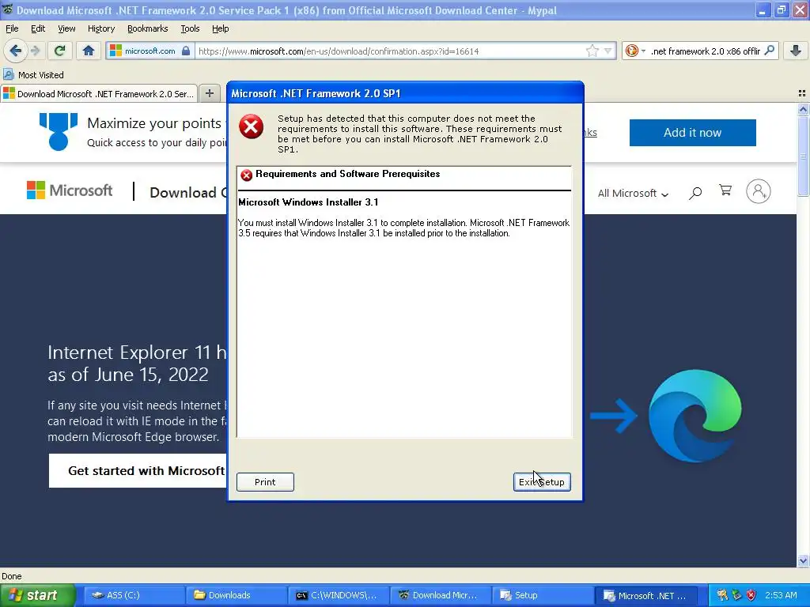Open the File menu

pyautogui.click(x=12, y=28)
